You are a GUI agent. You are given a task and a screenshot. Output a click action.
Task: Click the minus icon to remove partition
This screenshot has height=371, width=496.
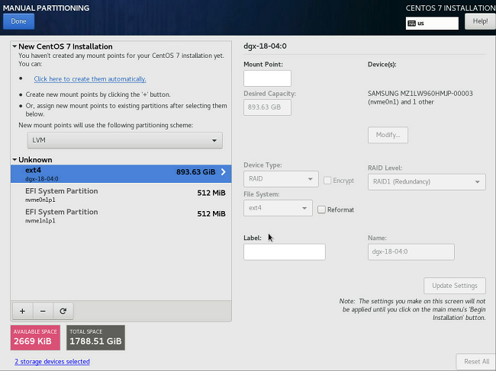click(x=42, y=311)
